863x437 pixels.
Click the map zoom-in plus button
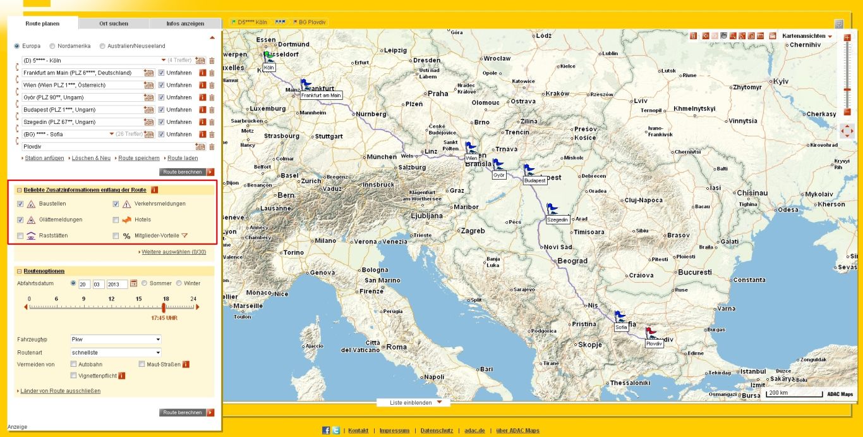847,38
